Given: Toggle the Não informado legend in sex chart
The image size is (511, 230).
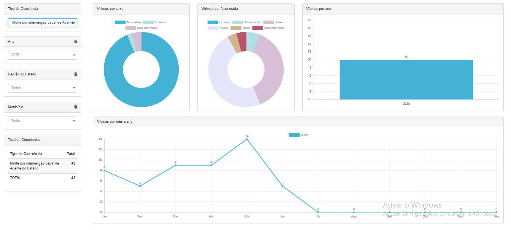Looking at the screenshot, I should [141, 28].
